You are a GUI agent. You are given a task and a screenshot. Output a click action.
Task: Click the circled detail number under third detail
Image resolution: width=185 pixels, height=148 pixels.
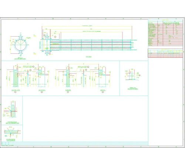(68, 92)
